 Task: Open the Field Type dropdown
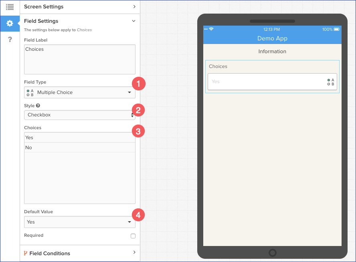click(x=79, y=92)
